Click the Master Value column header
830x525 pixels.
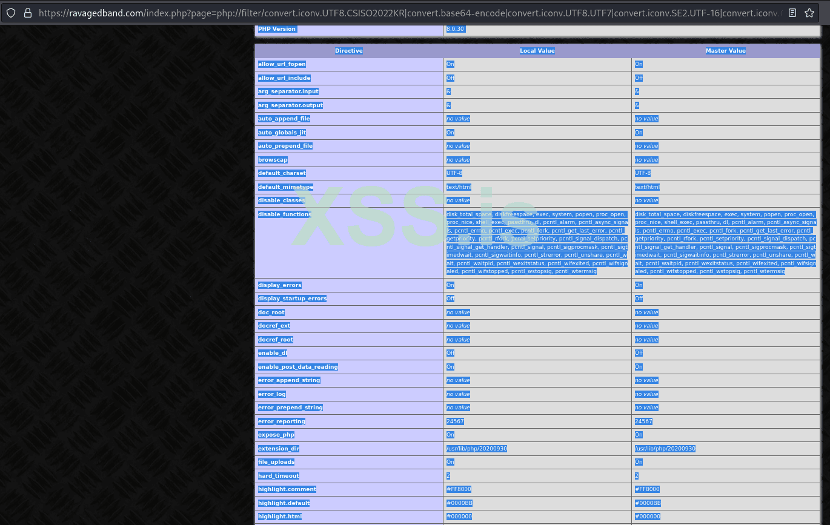[725, 50]
